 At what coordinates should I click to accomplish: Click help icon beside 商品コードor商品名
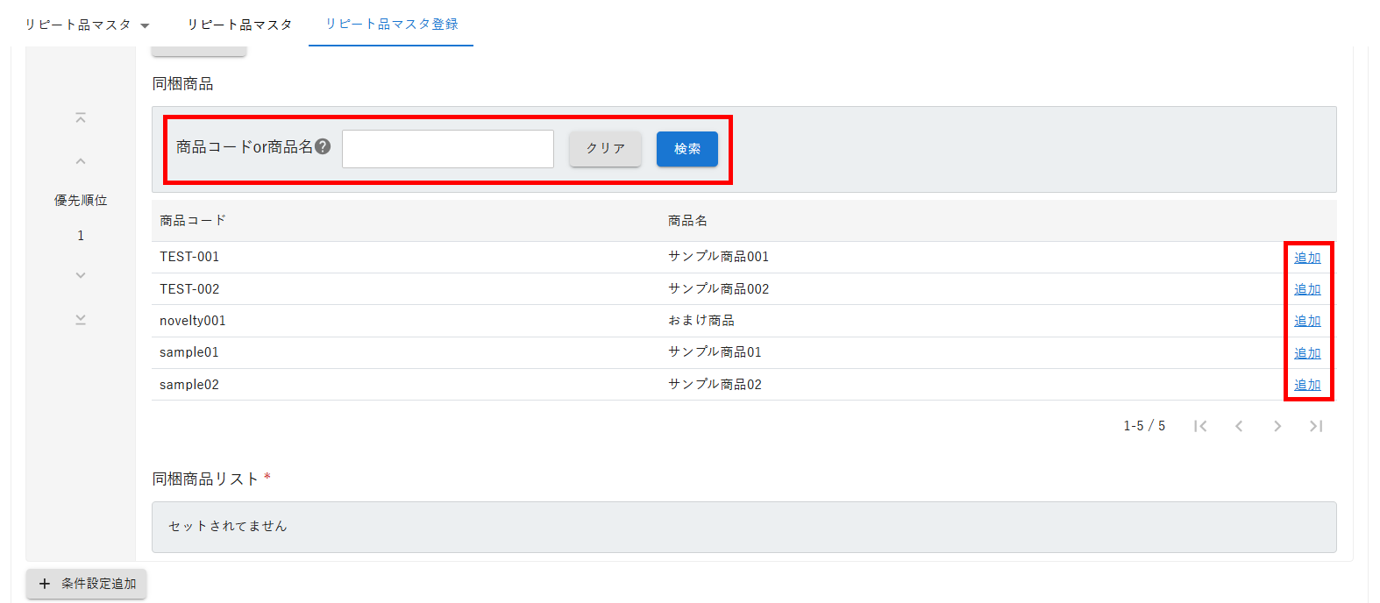pyautogui.click(x=323, y=147)
